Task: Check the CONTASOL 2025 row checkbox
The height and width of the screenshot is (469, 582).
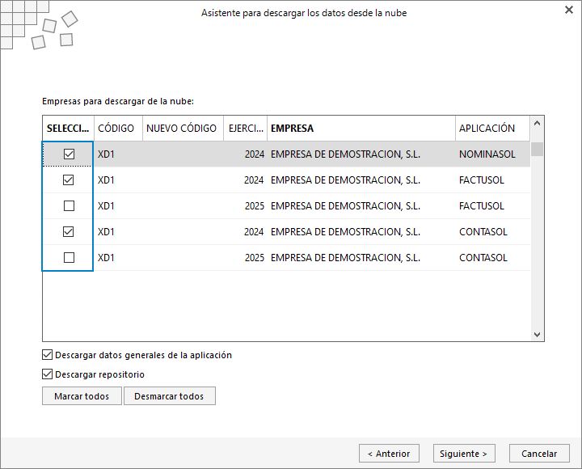Action: [69, 257]
